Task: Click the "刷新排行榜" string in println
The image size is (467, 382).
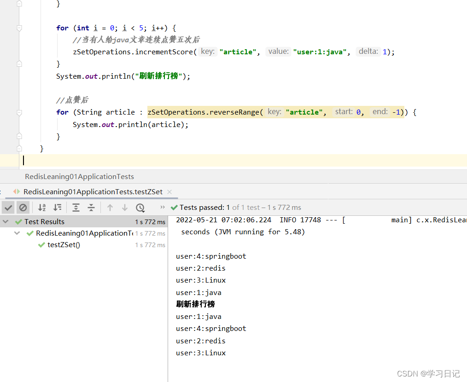Action: [158, 76]
